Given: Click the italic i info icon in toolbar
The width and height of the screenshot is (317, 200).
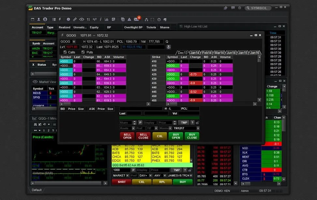Looking at the screenshot, I should tap(100, 20).
